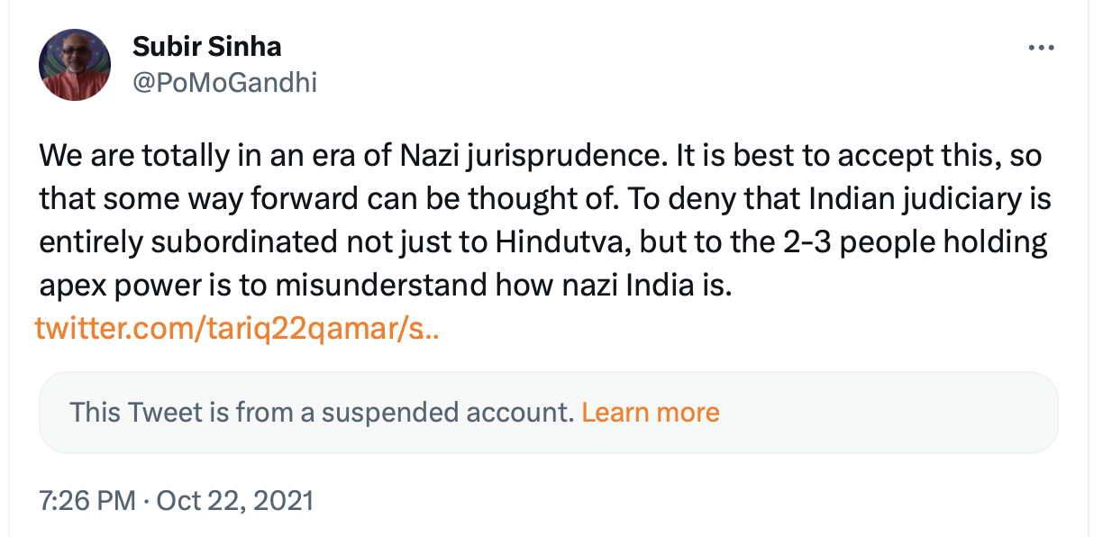The height and width of the screenshot is (537, 1103).
Task: Click the 7:26 PM timestamp
Action: tap(86, 500)
